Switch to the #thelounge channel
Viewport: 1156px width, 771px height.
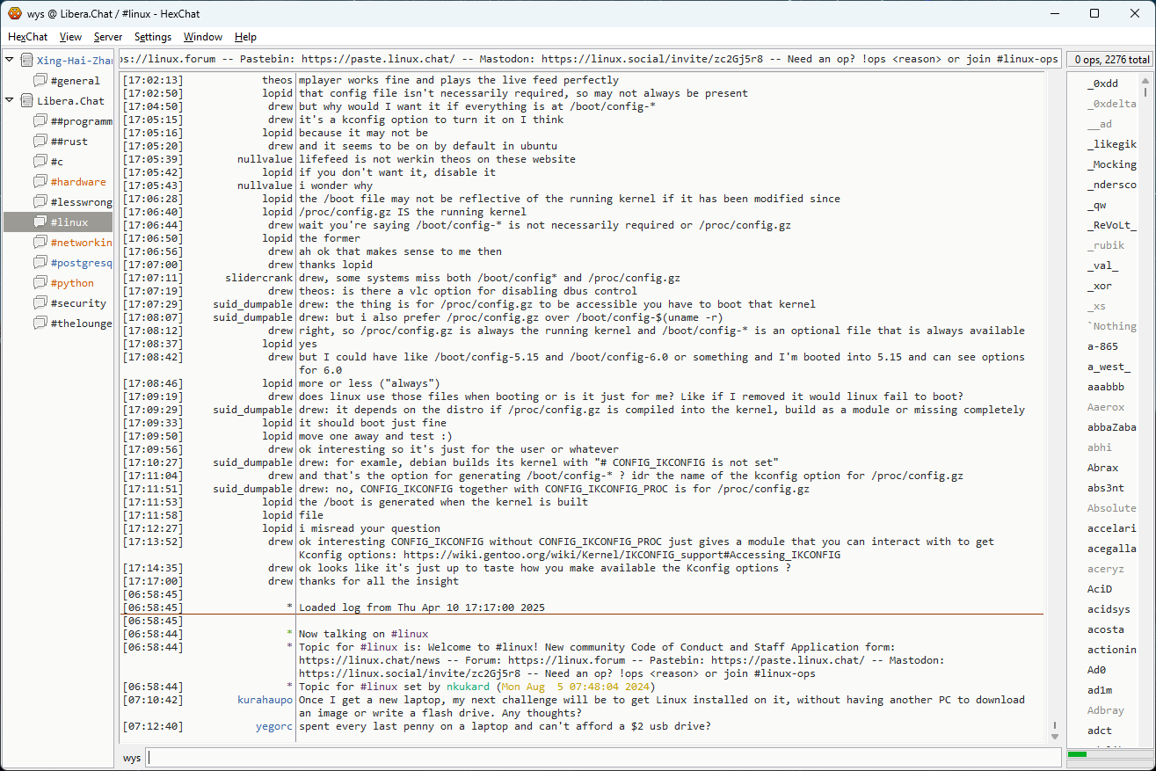[81, 324]
